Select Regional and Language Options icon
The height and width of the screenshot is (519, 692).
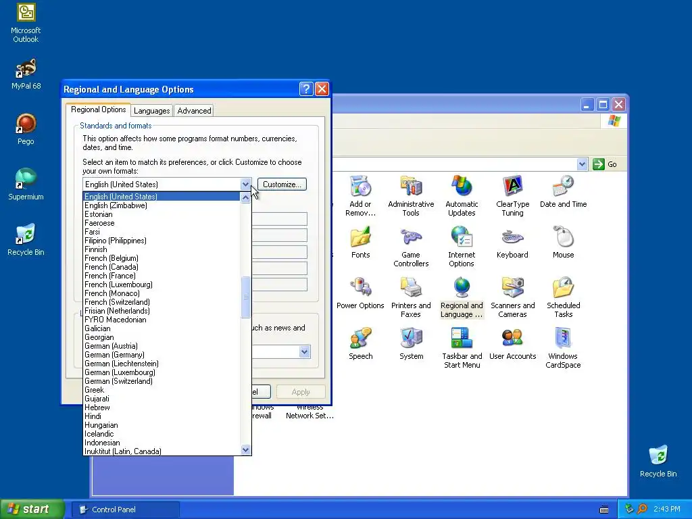[462, 297]
